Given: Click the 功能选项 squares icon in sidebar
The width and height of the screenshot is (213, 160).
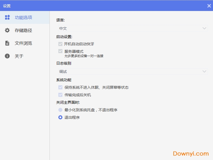Looking at the screenshot, I should [8, 17].
